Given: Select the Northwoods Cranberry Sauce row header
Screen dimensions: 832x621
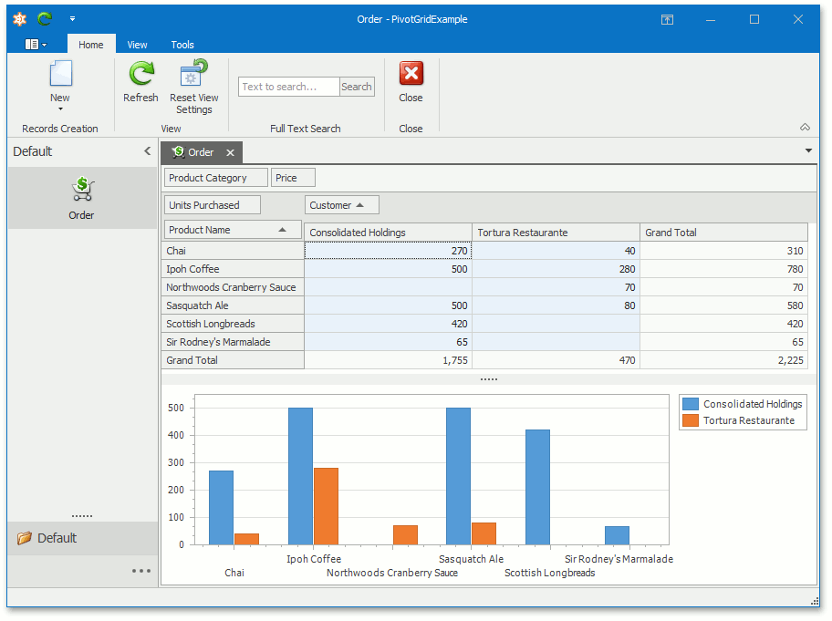Looking at the screenshot, I should point(233,287).
